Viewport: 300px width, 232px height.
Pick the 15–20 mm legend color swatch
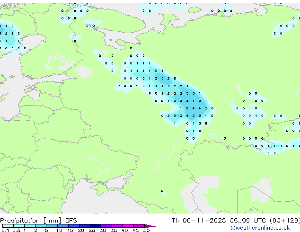(x=74, y=226)
